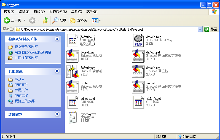Go to the zh_TW folder link
Image resolution: width=220 pixels, height=140 pixels.
pyautogui.click(x=19, y=79)
